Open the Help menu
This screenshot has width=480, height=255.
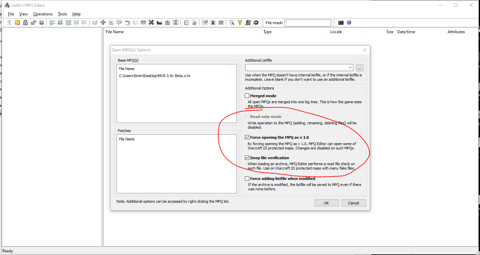(76, 14)
